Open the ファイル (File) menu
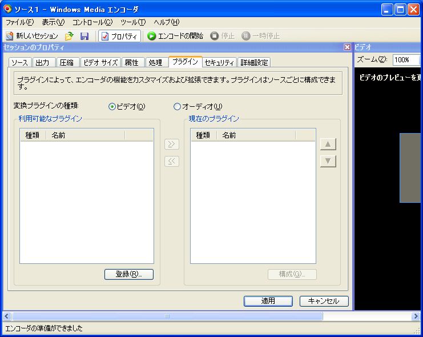 coord(19,22)
